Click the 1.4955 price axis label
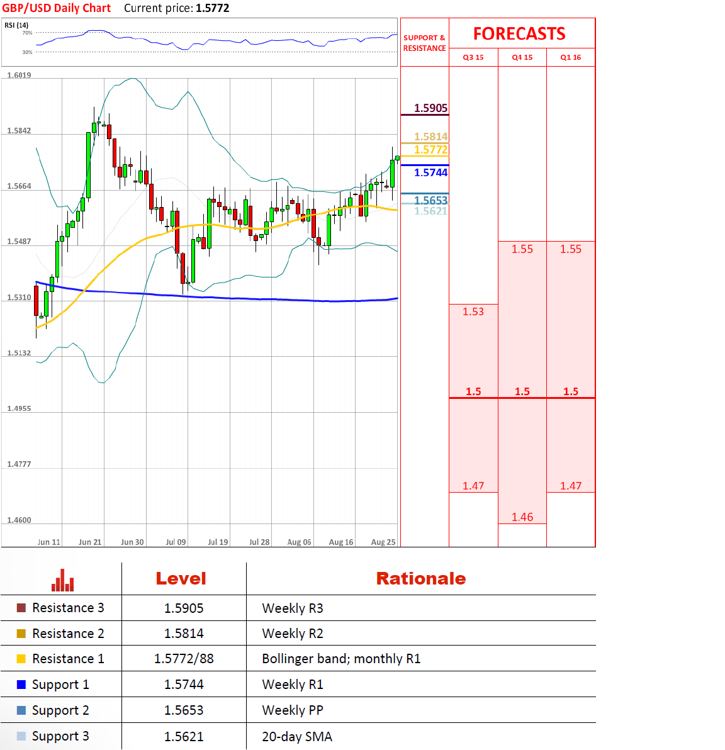Screen dimensions: 725x750 tap(19, 408)
